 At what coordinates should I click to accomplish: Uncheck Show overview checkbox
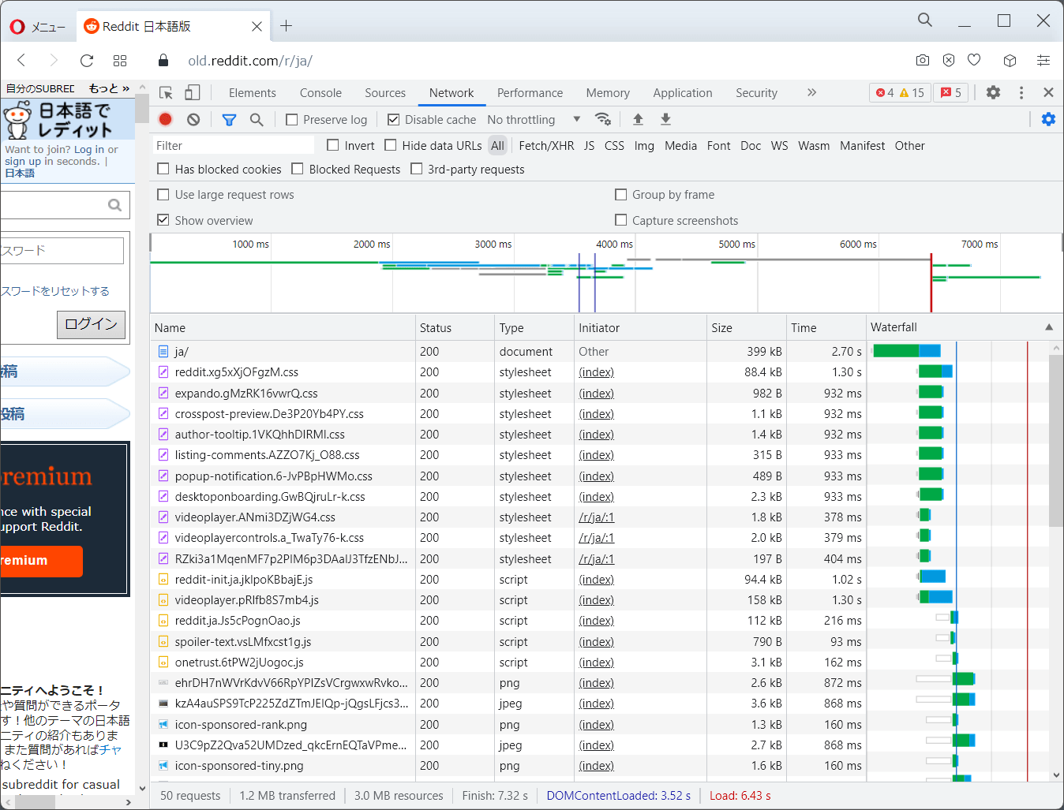click(x=163, y=220)
